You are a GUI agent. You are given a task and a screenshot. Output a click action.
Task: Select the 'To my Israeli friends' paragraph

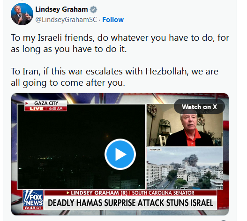(x=120, y=43)
